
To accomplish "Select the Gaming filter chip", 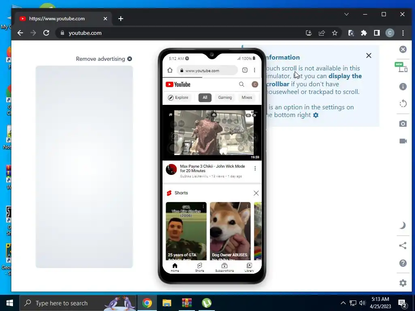I will click(x=225, y=98).
